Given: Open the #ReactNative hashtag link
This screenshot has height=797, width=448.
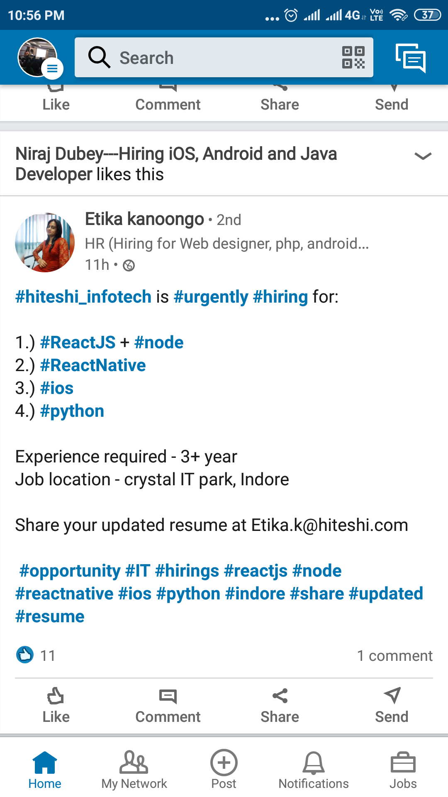Looking at the screenshot, I should [x=93, y=365].
